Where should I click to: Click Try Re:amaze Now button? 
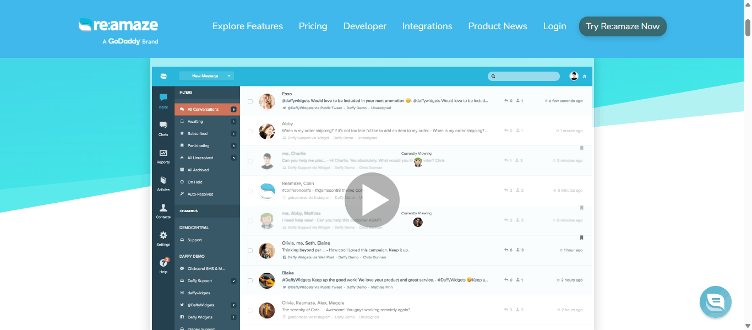[623, 26]
